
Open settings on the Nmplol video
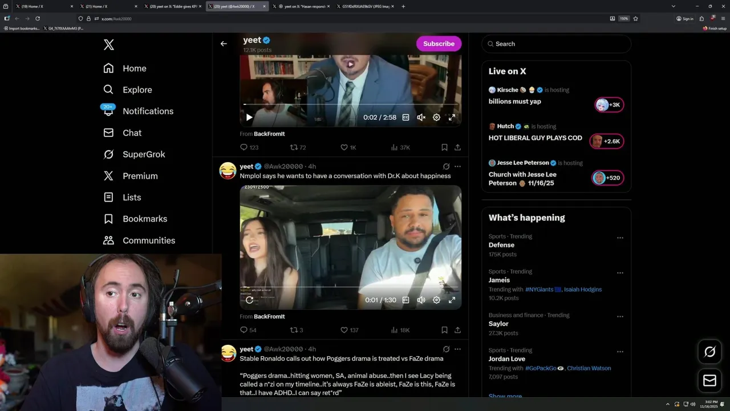pos(436,300)
